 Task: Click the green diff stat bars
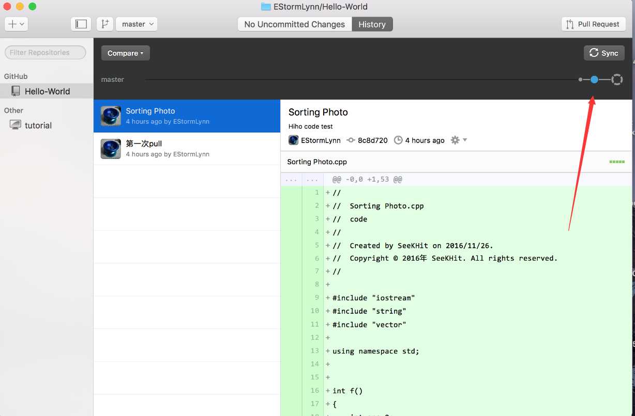point(617,162)
